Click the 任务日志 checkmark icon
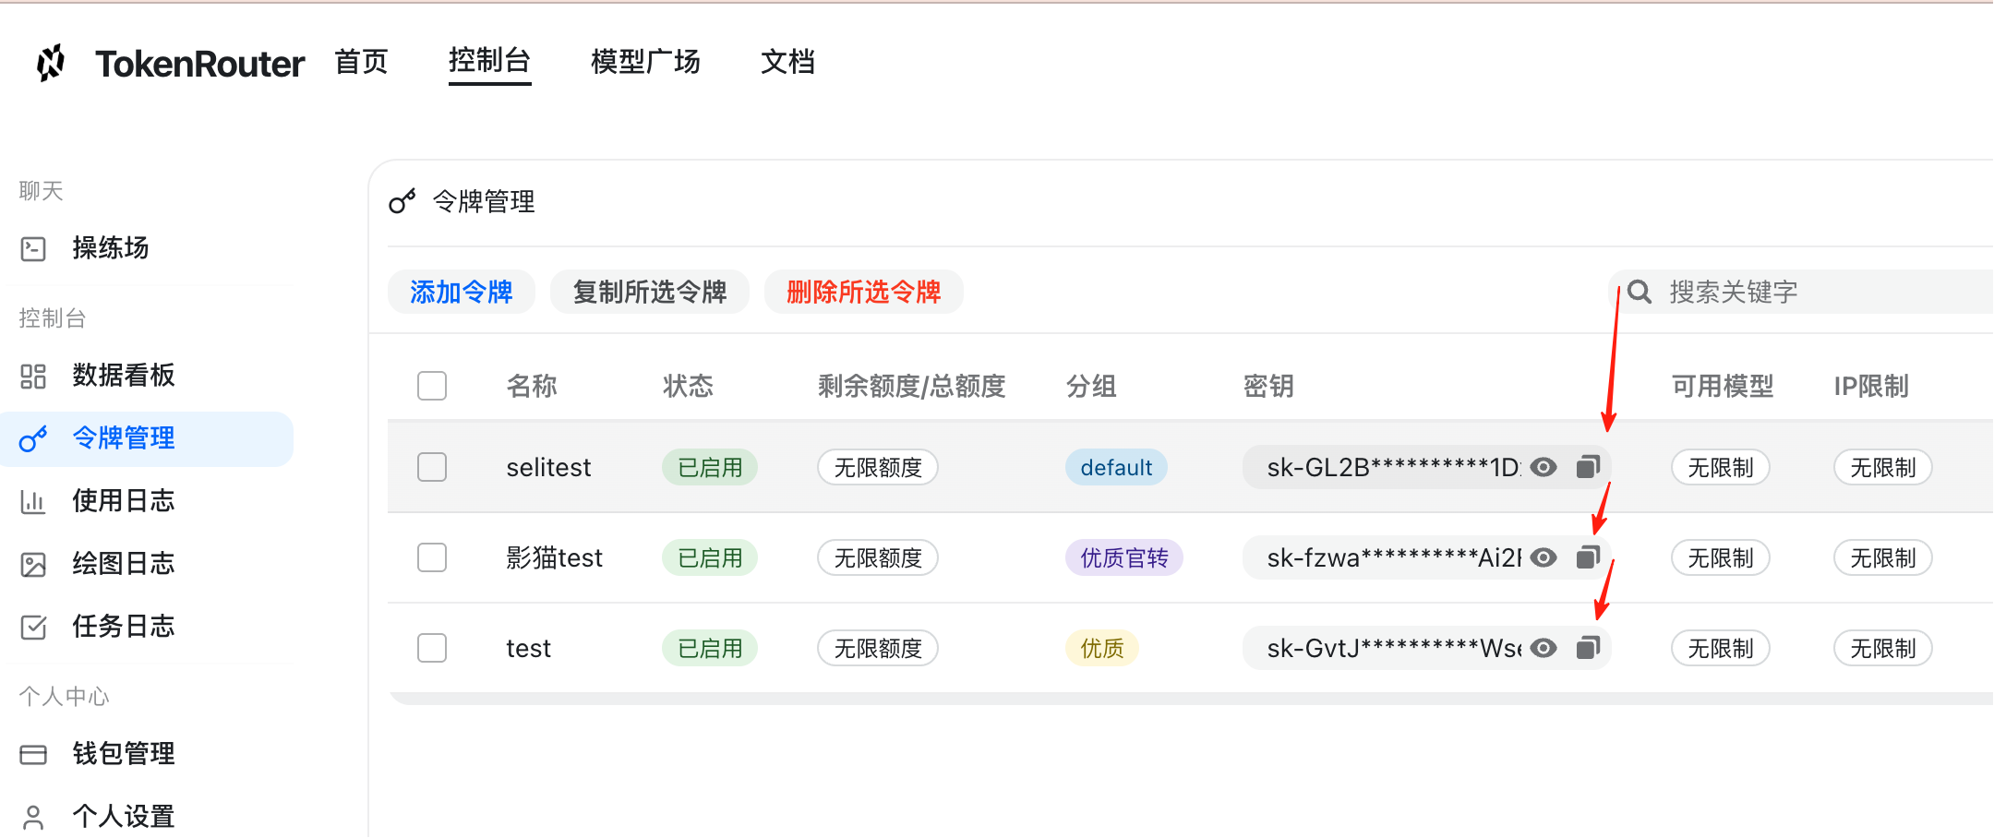Viewport: 1994px width, 838px height. 33,627
